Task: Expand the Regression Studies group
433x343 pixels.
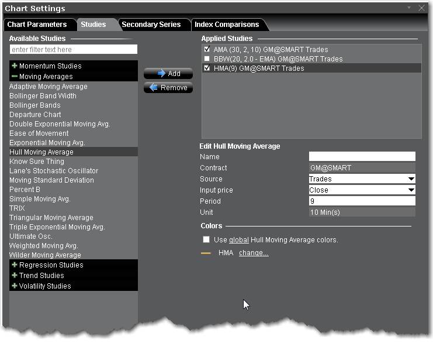Action: point(15,265)
